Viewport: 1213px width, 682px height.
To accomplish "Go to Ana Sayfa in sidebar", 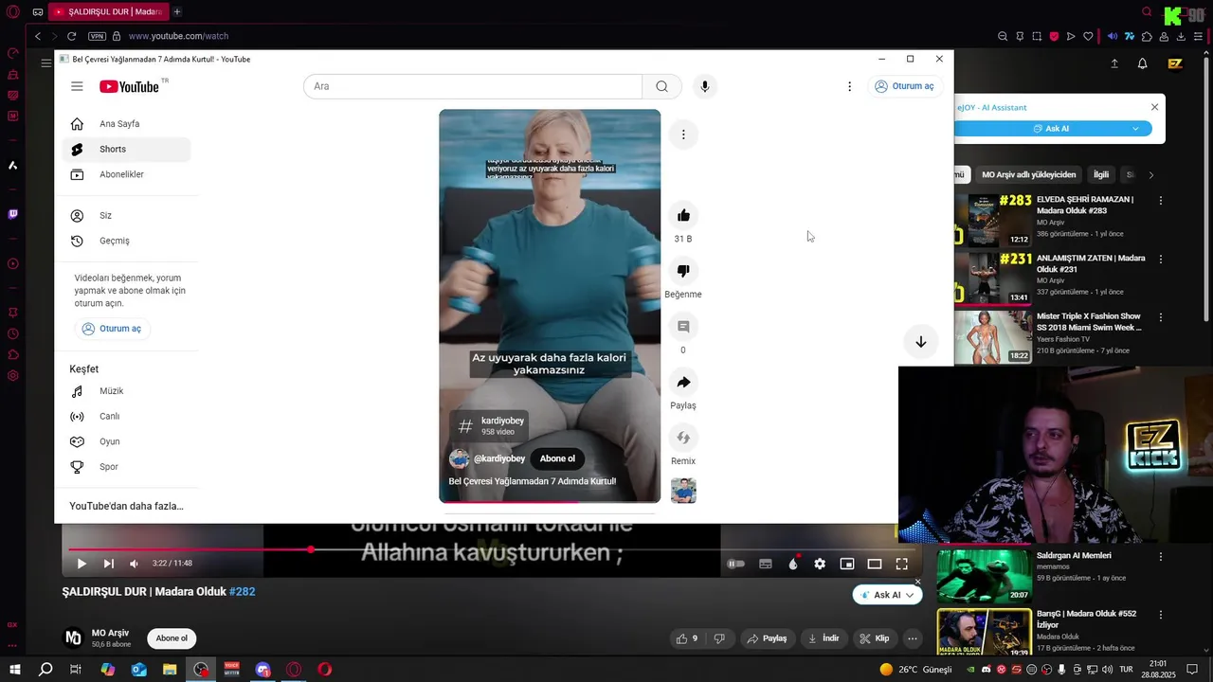I will click(x=126, y=124).
